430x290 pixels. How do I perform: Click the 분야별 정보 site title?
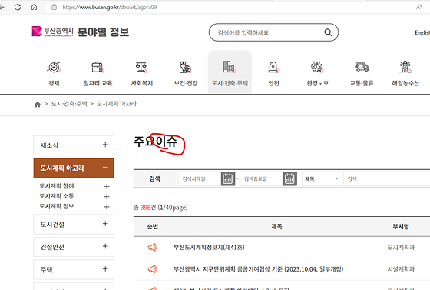click(104, 32)
